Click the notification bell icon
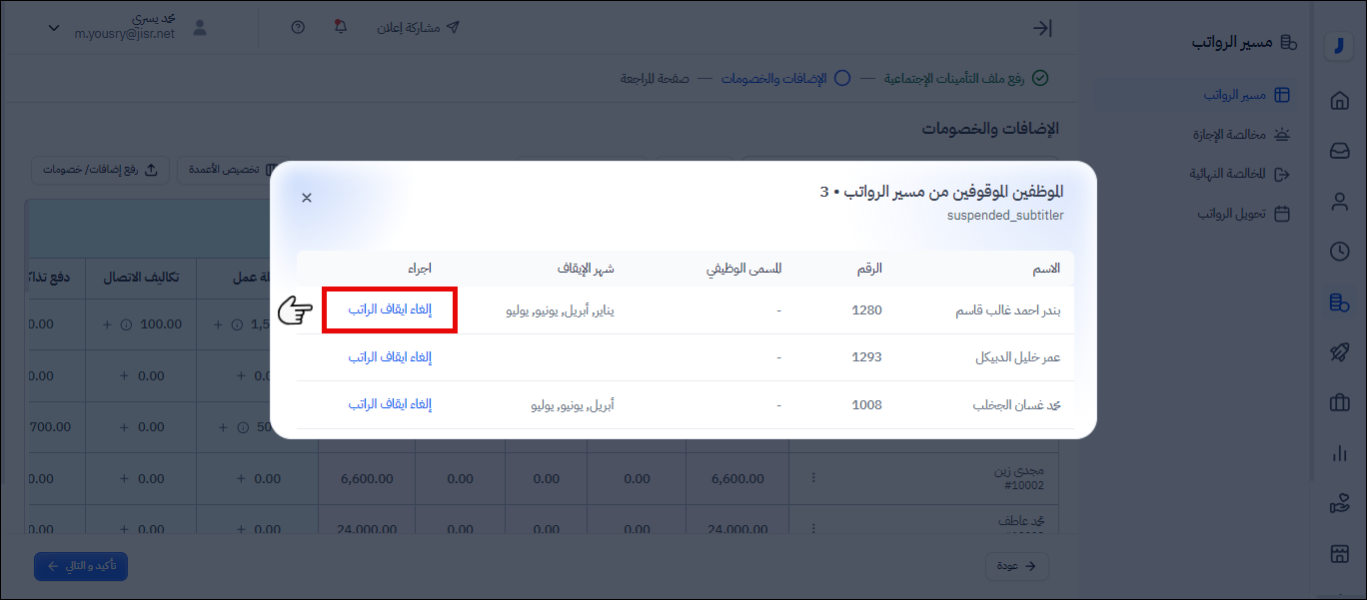 click(x=340, y=27)
